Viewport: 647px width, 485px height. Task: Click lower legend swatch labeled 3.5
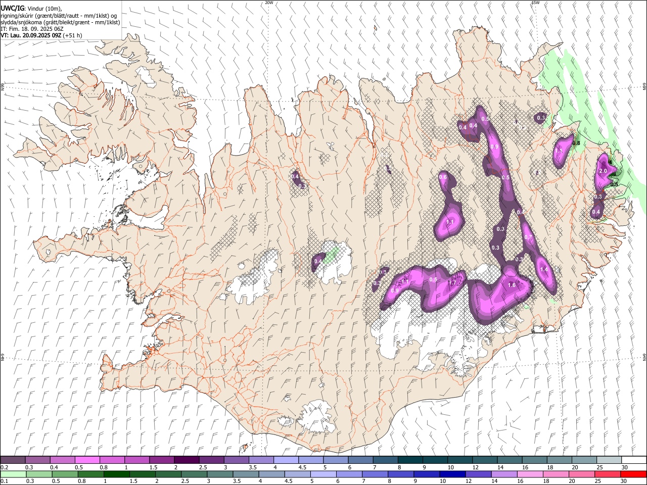coord(245,474)
